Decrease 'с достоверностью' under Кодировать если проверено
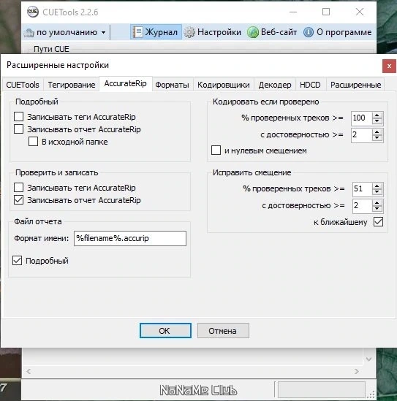 (x=377, y=138)
